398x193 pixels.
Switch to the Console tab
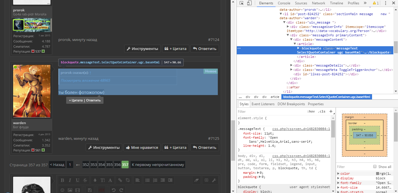click(284, 3)
